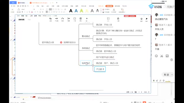The width and height of the screenshot is (184, 103).
Task: Choose the green outlined text preset A
Action: pos(81,11)
